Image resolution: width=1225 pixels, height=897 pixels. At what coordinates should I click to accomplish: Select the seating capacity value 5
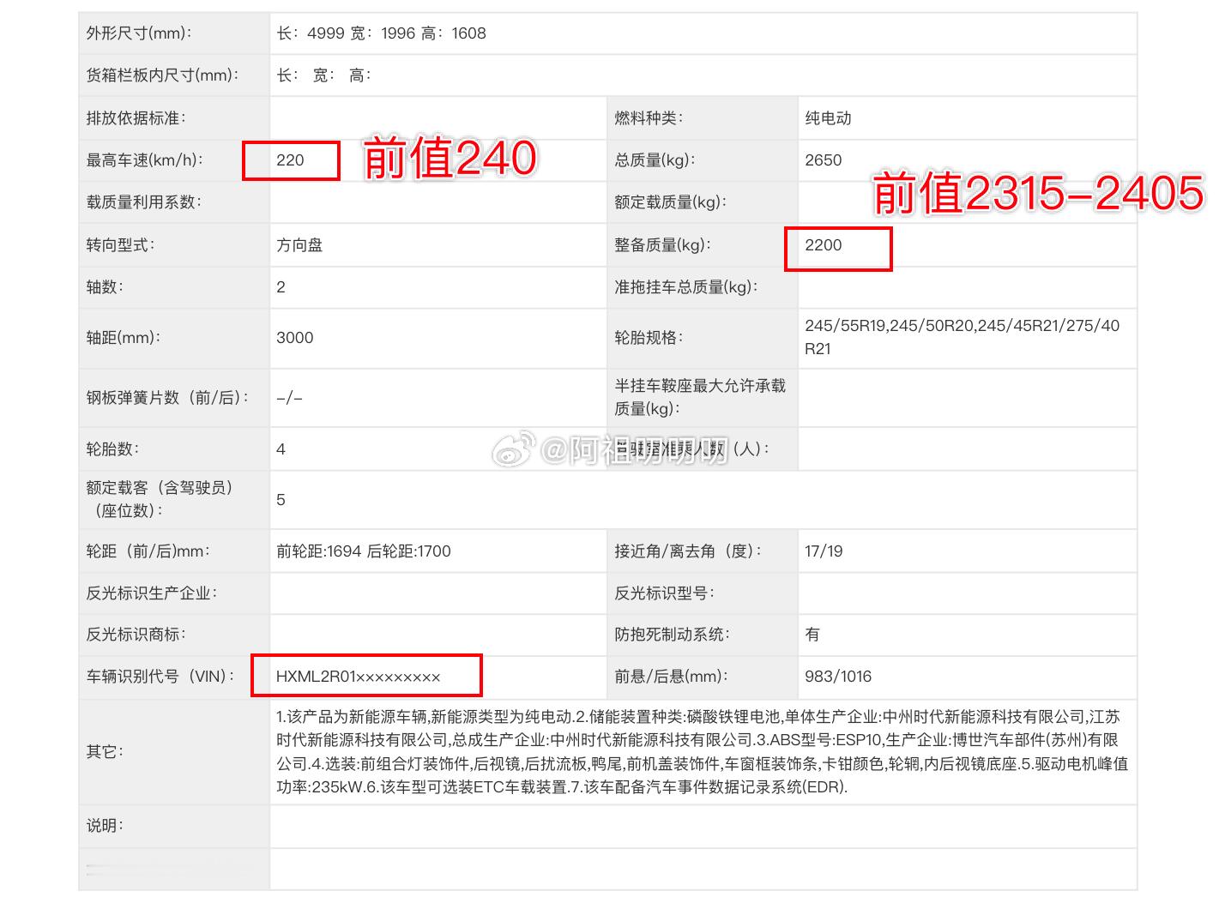(280, 499)
